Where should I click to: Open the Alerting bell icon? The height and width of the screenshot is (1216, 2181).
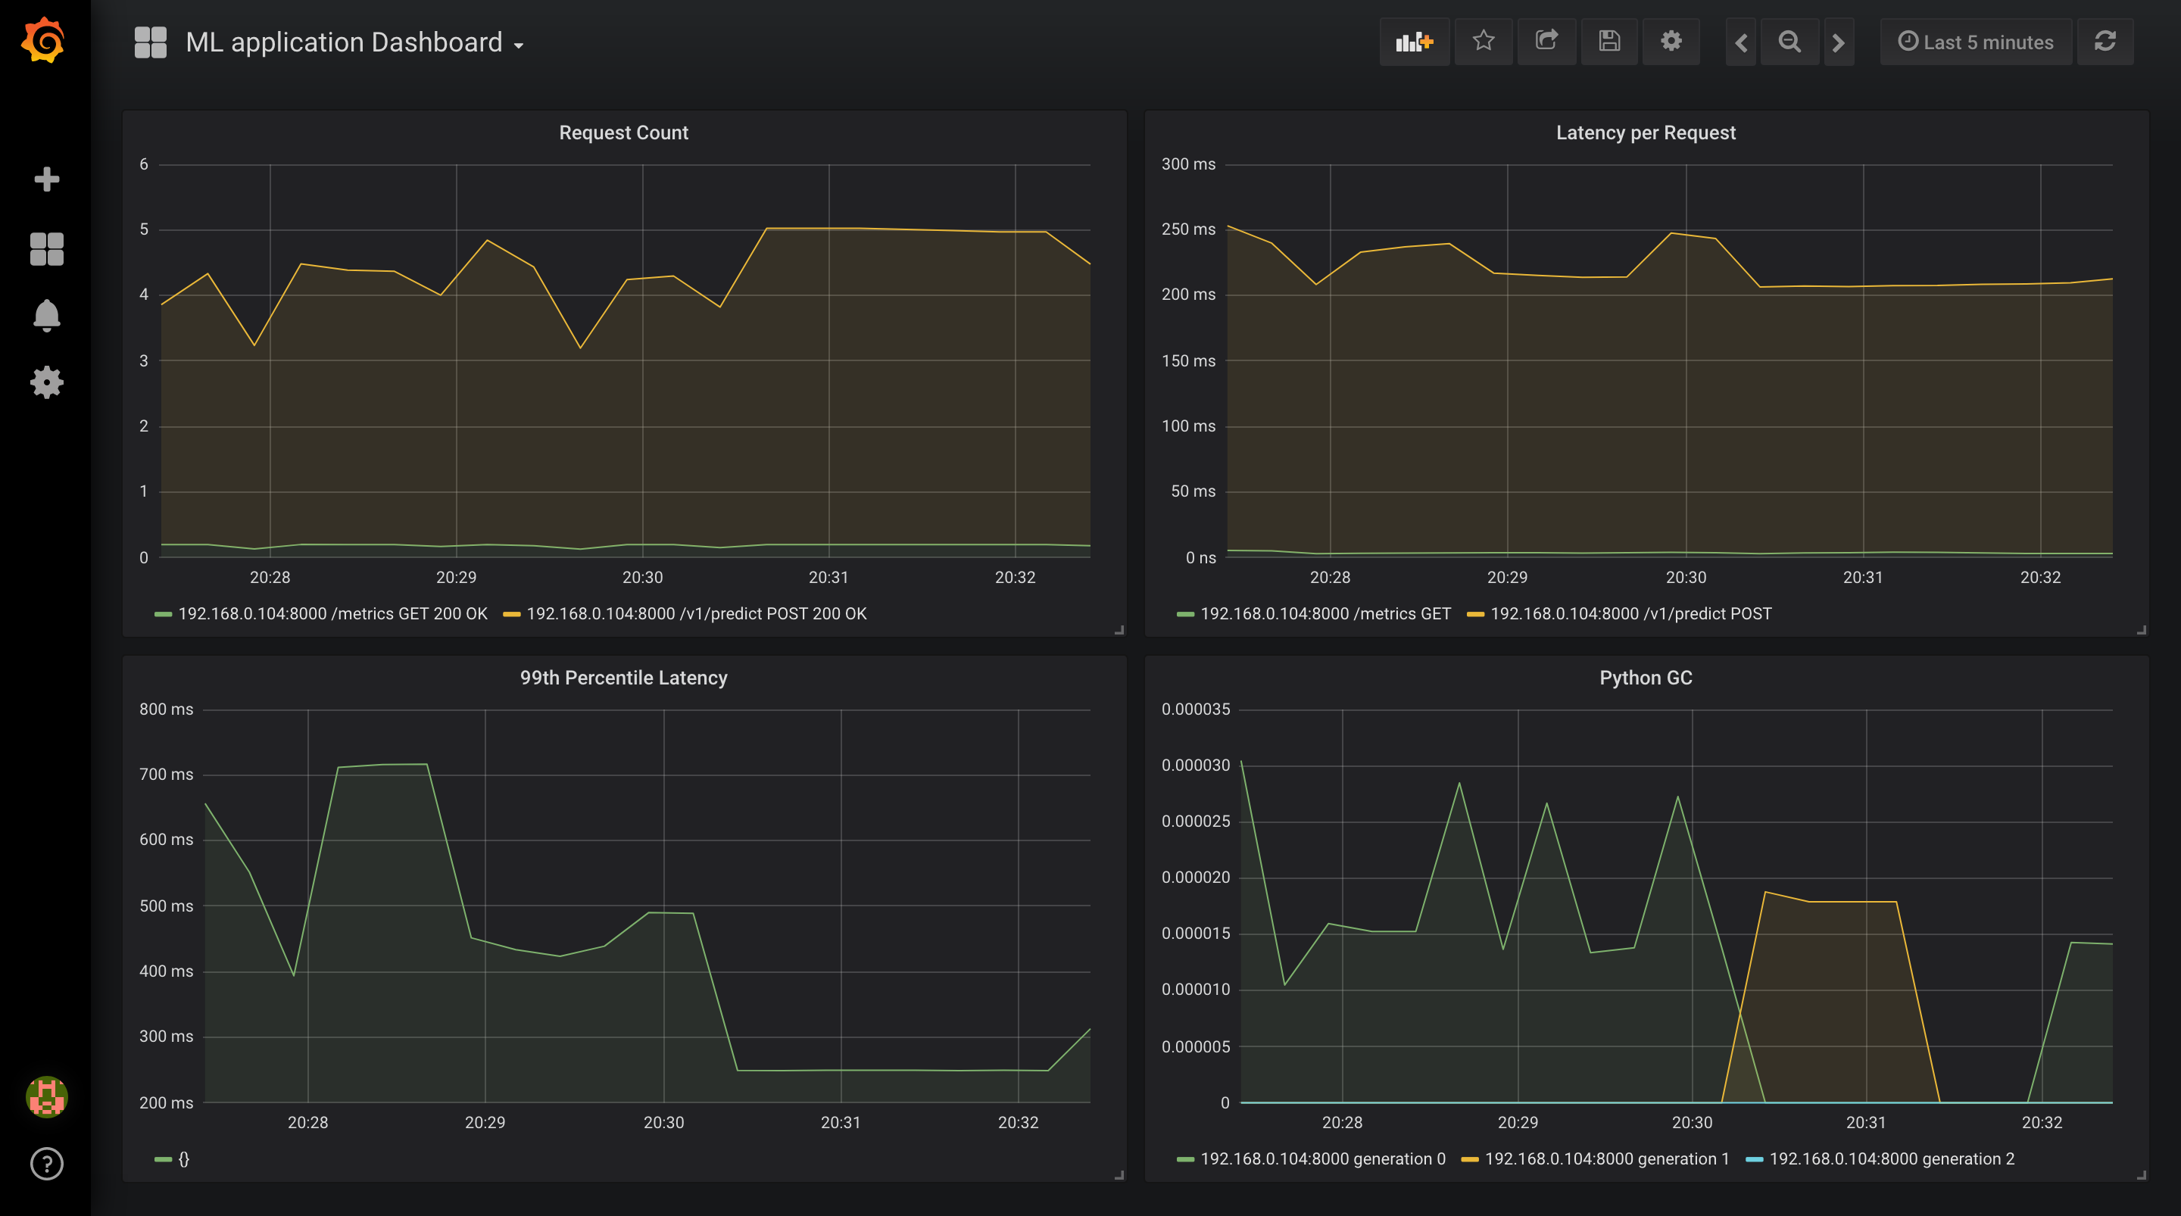coord(46,316)
